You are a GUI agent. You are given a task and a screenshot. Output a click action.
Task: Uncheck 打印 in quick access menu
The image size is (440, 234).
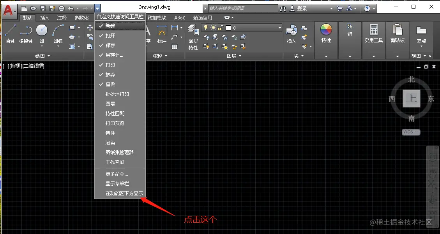120,65
